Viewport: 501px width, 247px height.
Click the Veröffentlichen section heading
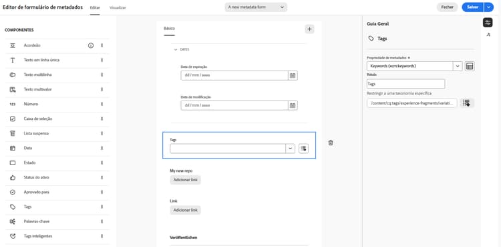tap(184, 238)
